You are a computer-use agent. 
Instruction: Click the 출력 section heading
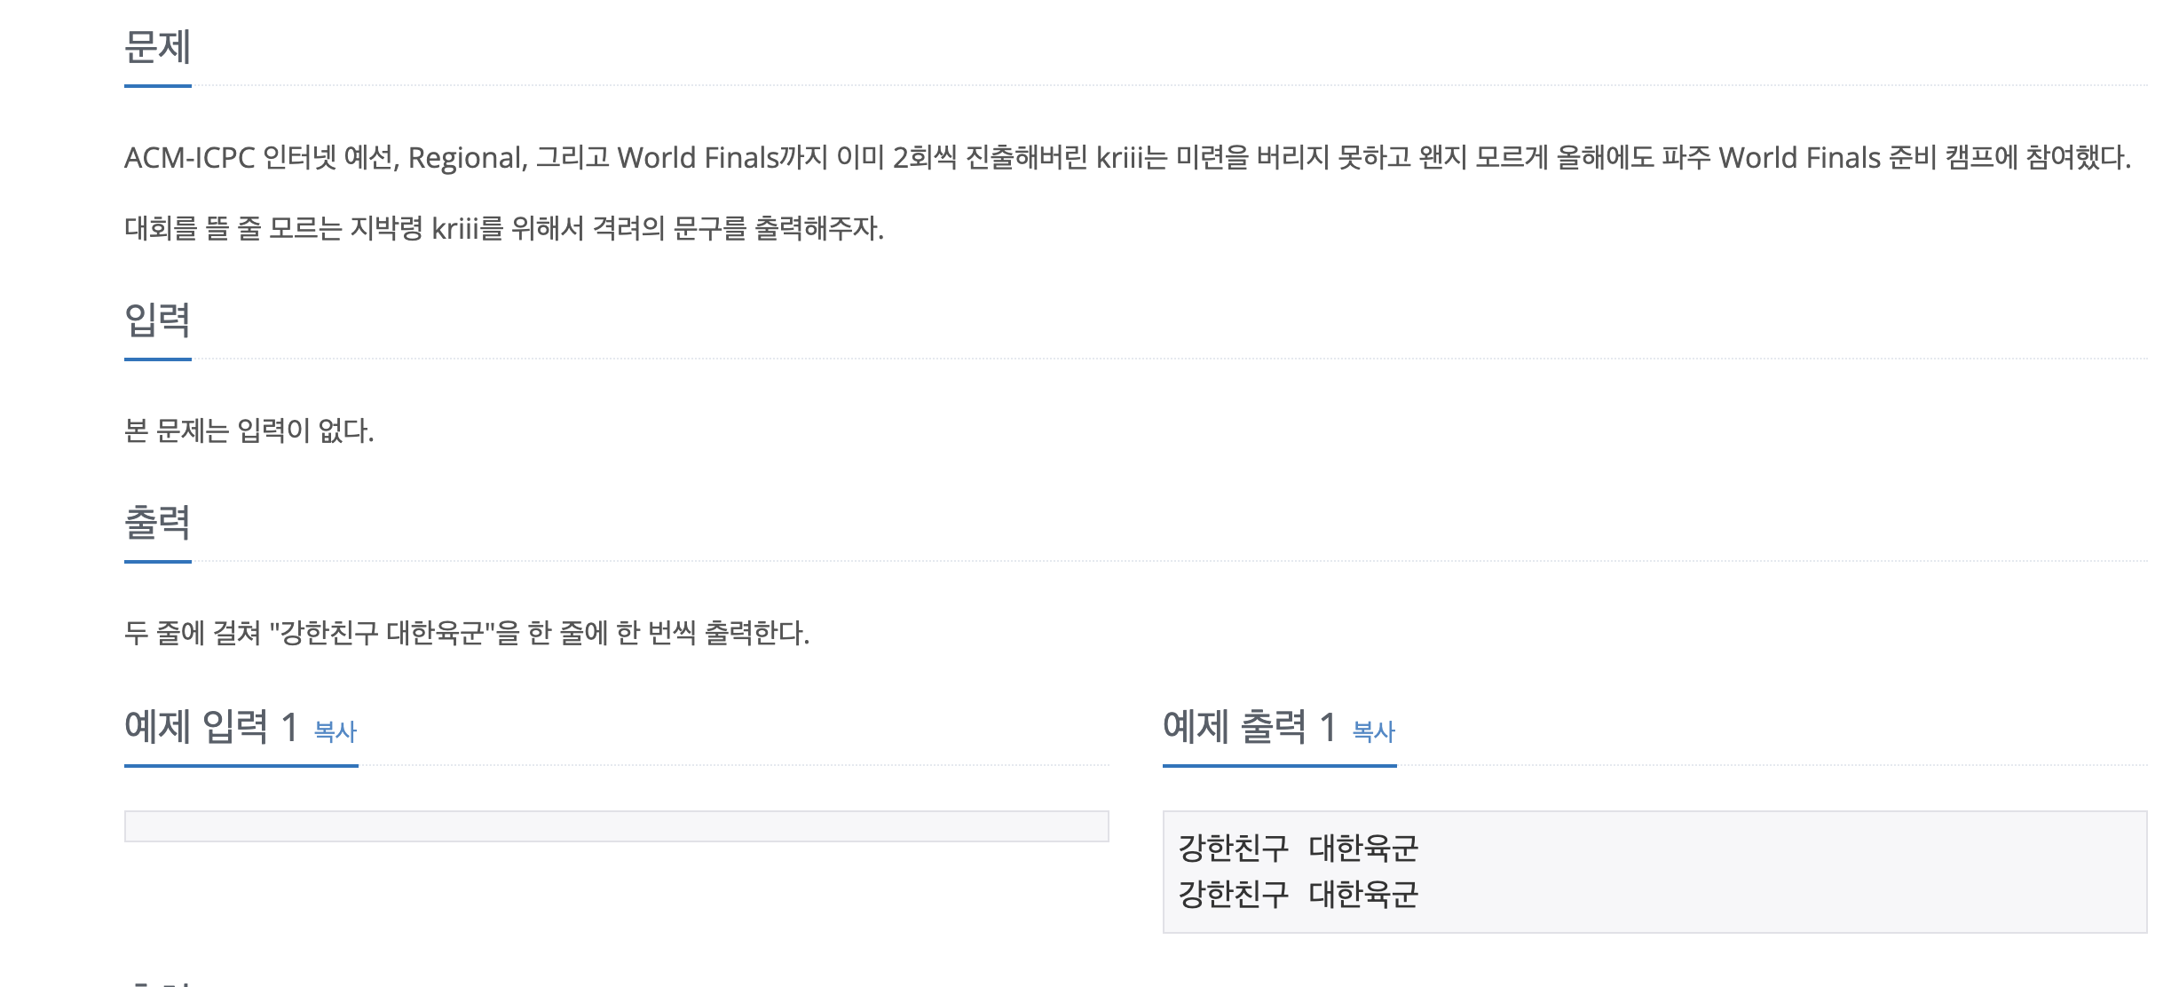point(158,523)
